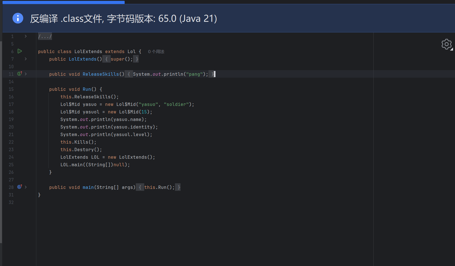455x266 pixels.
Task: Click 'Run' method name on line 15
Action: (x=87, y=89)
